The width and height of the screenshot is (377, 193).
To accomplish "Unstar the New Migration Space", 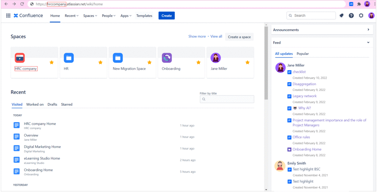I will pos(150,63).
